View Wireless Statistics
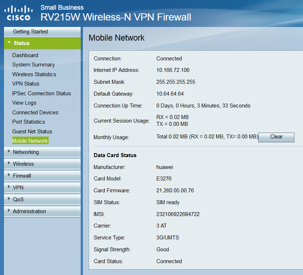303x275 pixels. [34, 74]
